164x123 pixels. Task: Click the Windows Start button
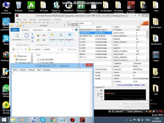tap(4, 120)
